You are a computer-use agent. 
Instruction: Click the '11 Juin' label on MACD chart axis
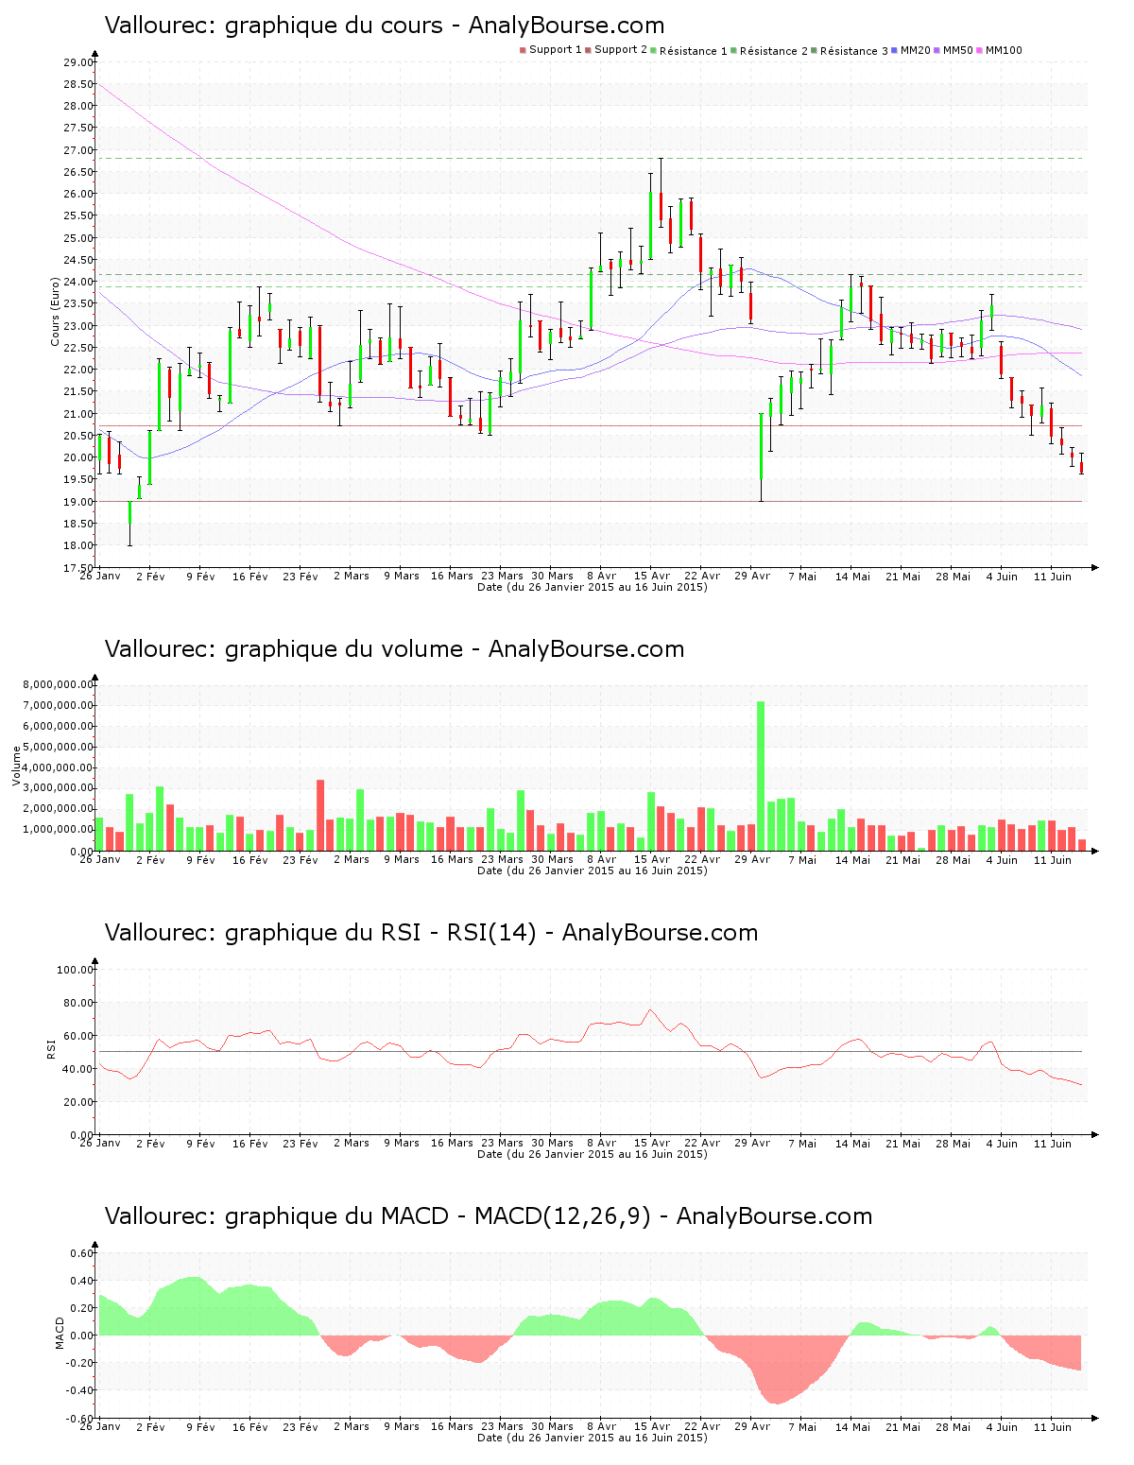pos(1053,1426)
